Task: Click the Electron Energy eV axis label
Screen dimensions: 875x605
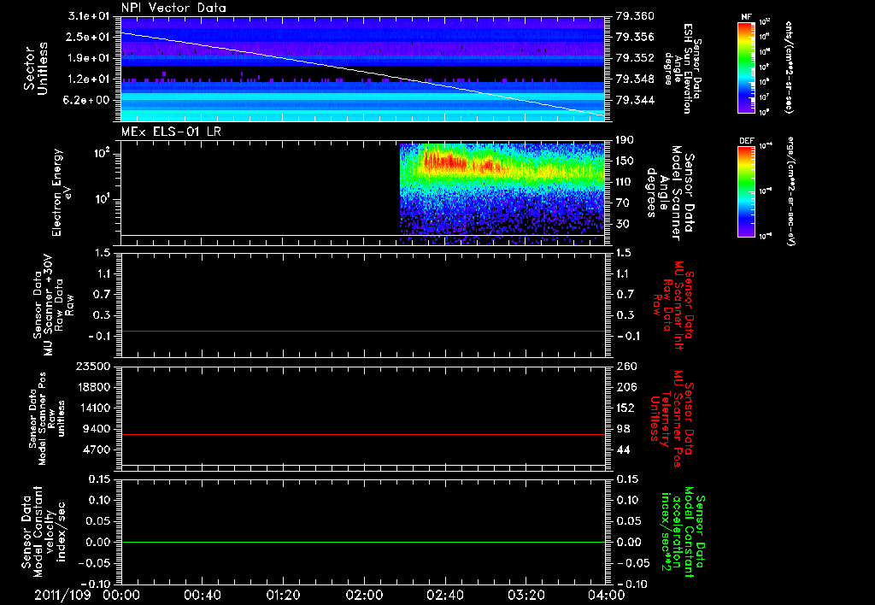Action: (62, 191)
